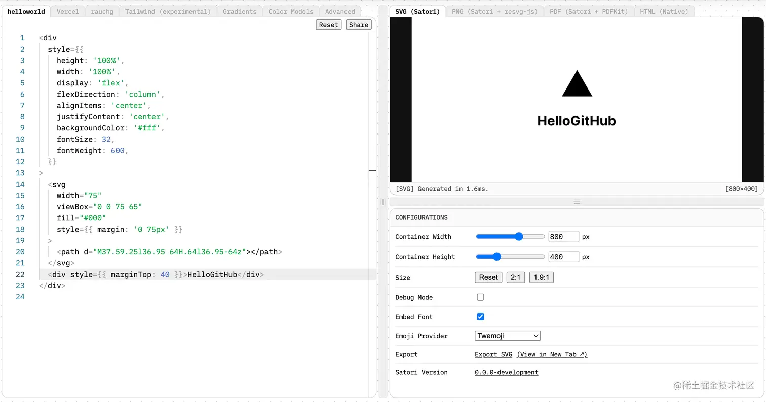Viewport: 766px width, 402px height.
Task: Open the 0.0.0-development version link
Action: click(507, 372)
